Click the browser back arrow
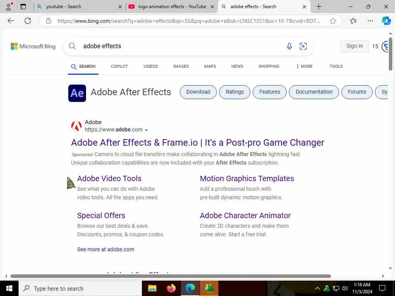The image size is (395, 296). point(11,21)
